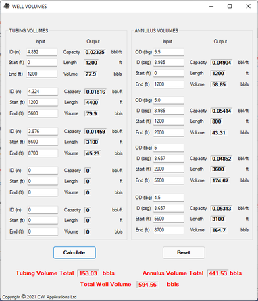Select the tubing ID field showing 3.876
Viewport: 258px width, 301px height.
[43, 131]
